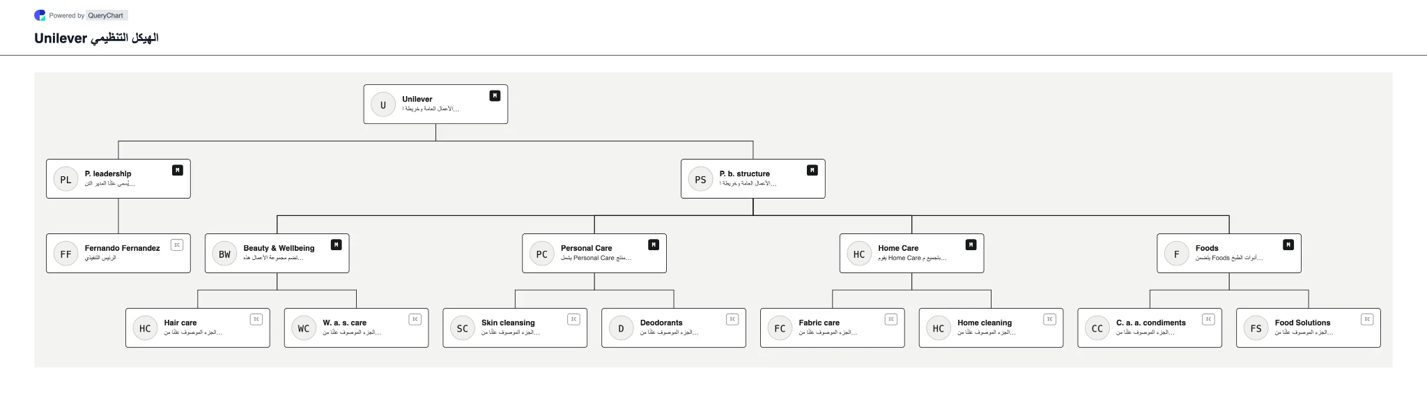The height and width of the screenshot is (402, 1427).
Task: Click the M badge on Beauty & Wellbeing card
Action: [337, 245]
